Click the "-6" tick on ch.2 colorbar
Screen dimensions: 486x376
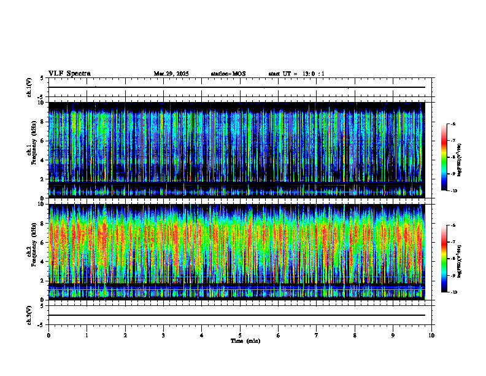click(453, 225)
